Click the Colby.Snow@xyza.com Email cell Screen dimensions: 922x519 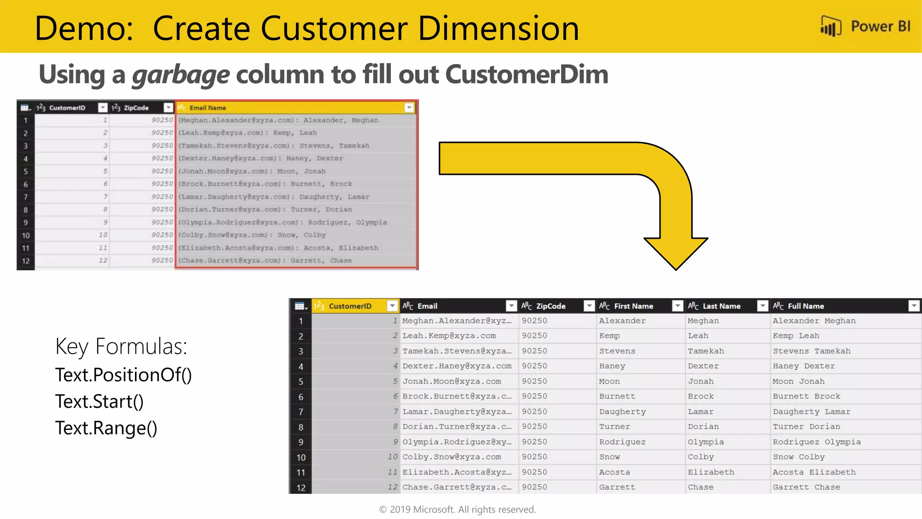click(x=459, y=457)
